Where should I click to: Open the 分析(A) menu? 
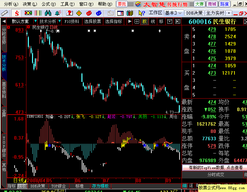pyautogui.click(x=11, y=4)
